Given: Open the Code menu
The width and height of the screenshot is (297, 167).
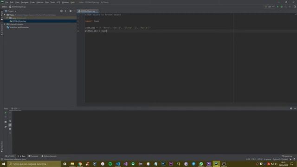Looking at the screenshot, I should (32, 2).
